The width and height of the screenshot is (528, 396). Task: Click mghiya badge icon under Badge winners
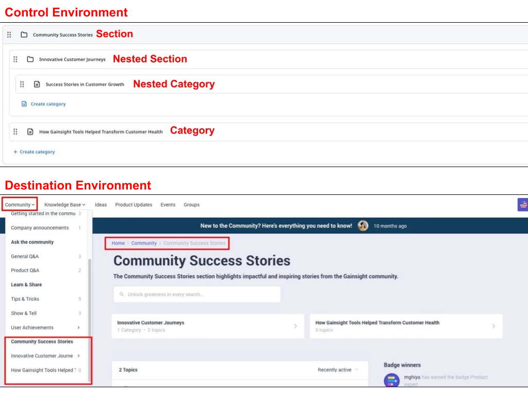[x=392, y=380]
